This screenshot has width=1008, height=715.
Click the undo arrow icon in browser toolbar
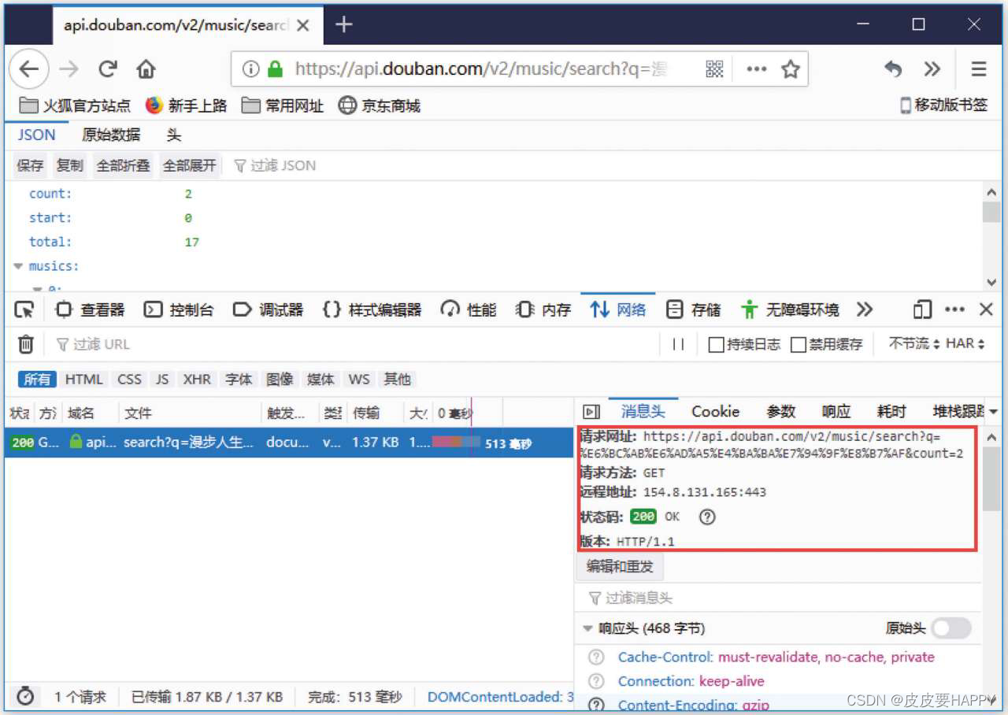[892, 69]
